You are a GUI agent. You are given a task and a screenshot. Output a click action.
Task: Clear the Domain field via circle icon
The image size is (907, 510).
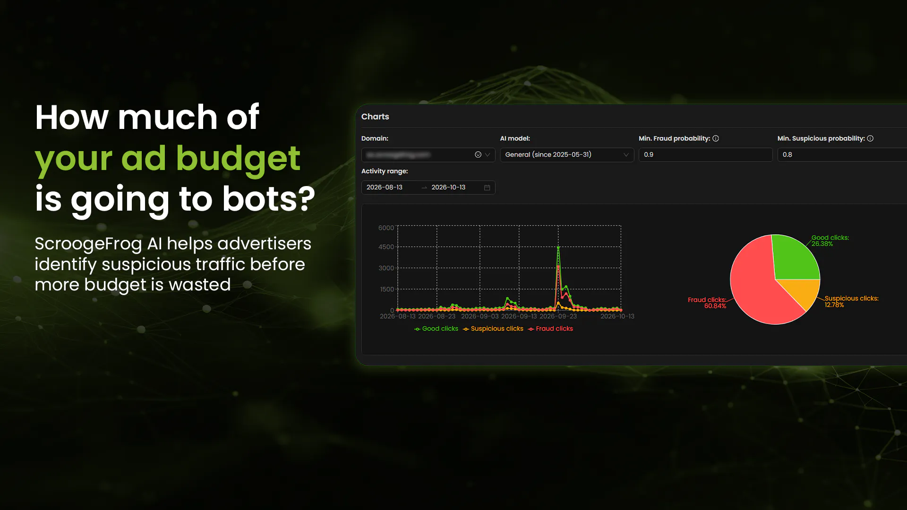pos(478,155)
